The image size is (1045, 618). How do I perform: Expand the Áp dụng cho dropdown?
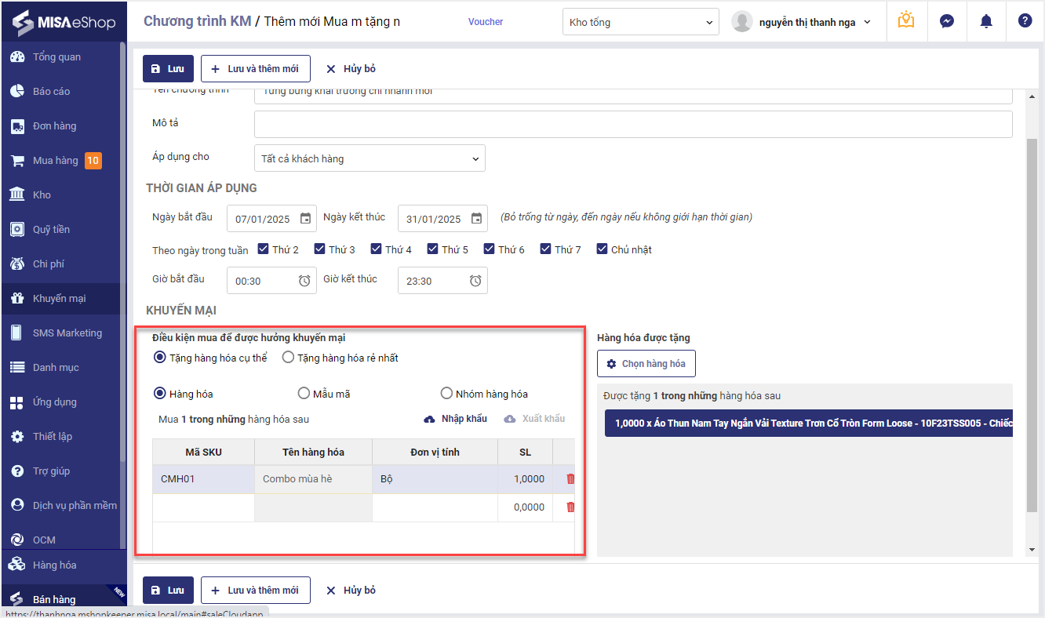pyautogui.click(x=370, y=158)
